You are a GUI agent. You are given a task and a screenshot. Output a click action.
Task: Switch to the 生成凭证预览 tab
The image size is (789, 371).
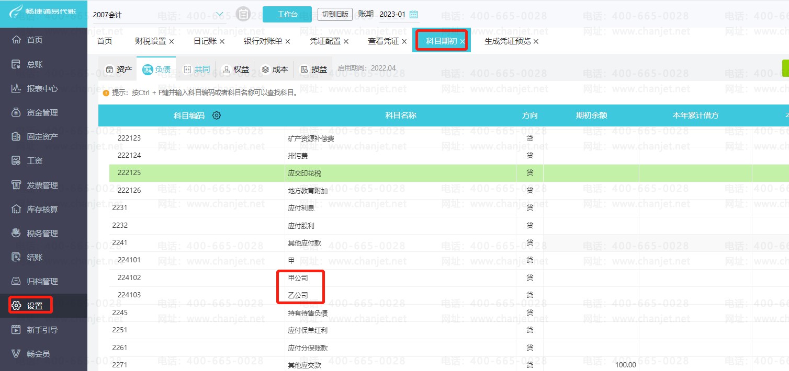pos(507,41)
